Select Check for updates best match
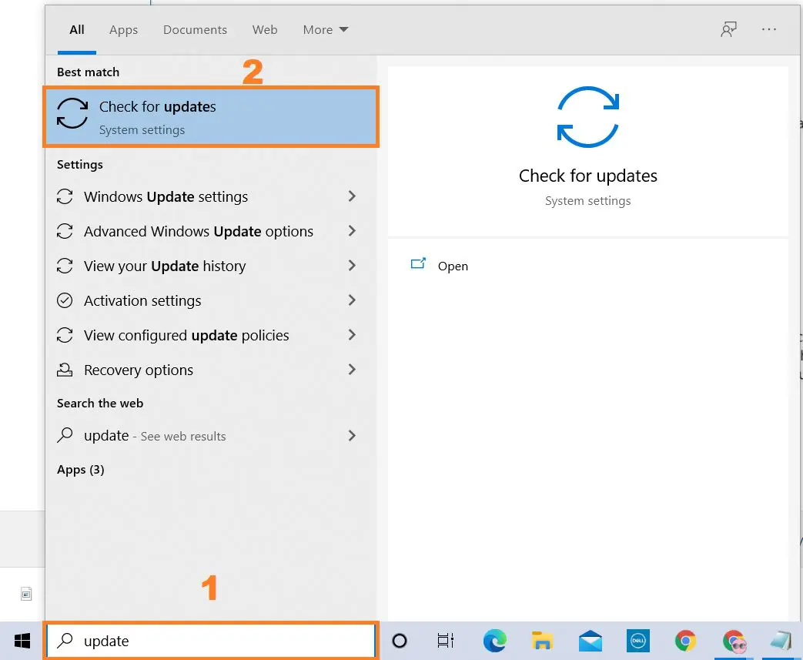Viewport: 803px width, 660px height. click(x=210, y=117)
